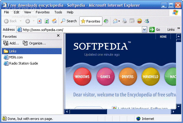This screenshot has width=183, height=123.
Task: Expand the Mail dropdown arrow
Action: click(119, 21)
